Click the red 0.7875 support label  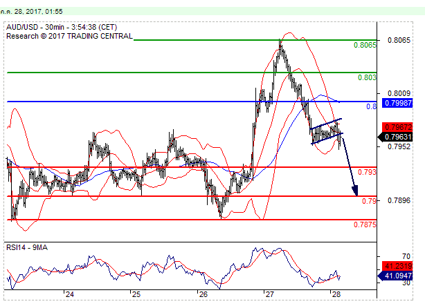[365, 224]
